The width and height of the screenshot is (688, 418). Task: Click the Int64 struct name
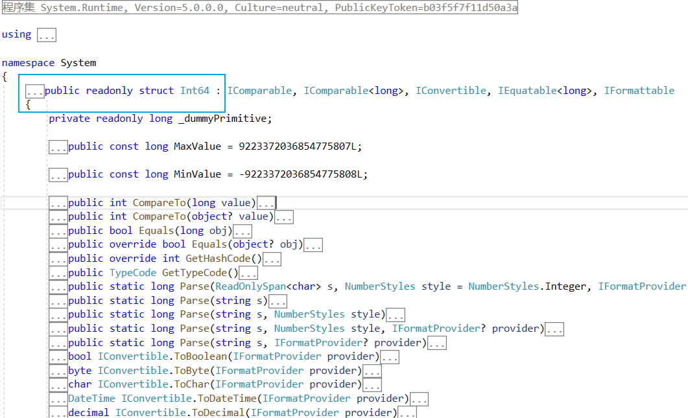(195, 91)
